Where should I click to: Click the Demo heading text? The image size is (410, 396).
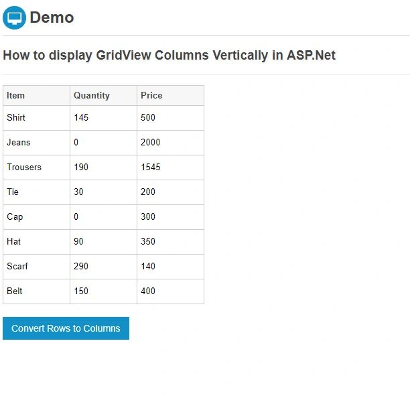point(52,17)
